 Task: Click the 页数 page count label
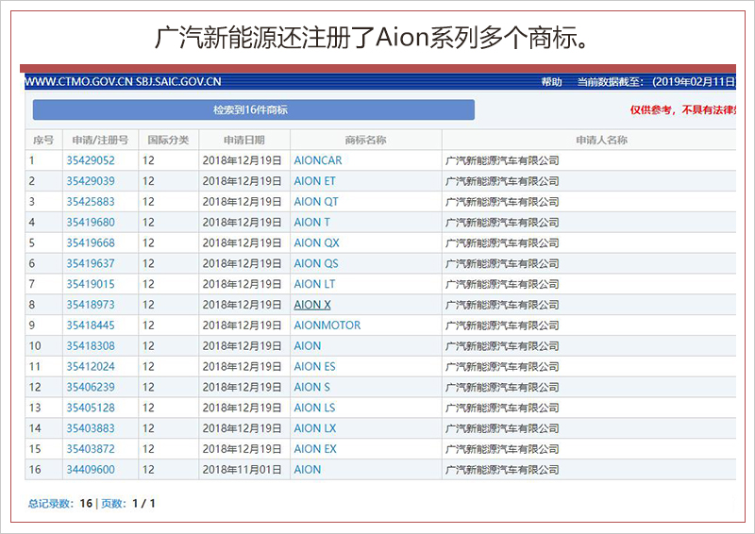pos(113,504)
